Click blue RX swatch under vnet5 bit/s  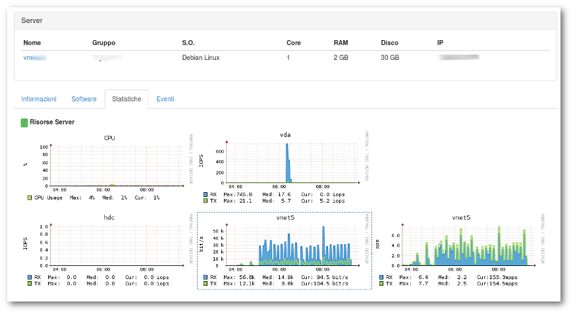(205, 278)
